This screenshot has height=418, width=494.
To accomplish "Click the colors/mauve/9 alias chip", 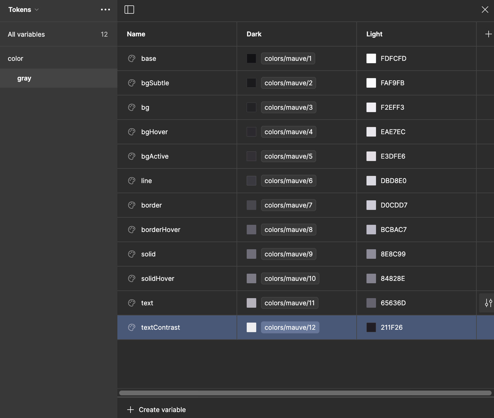I will [289, 254].
